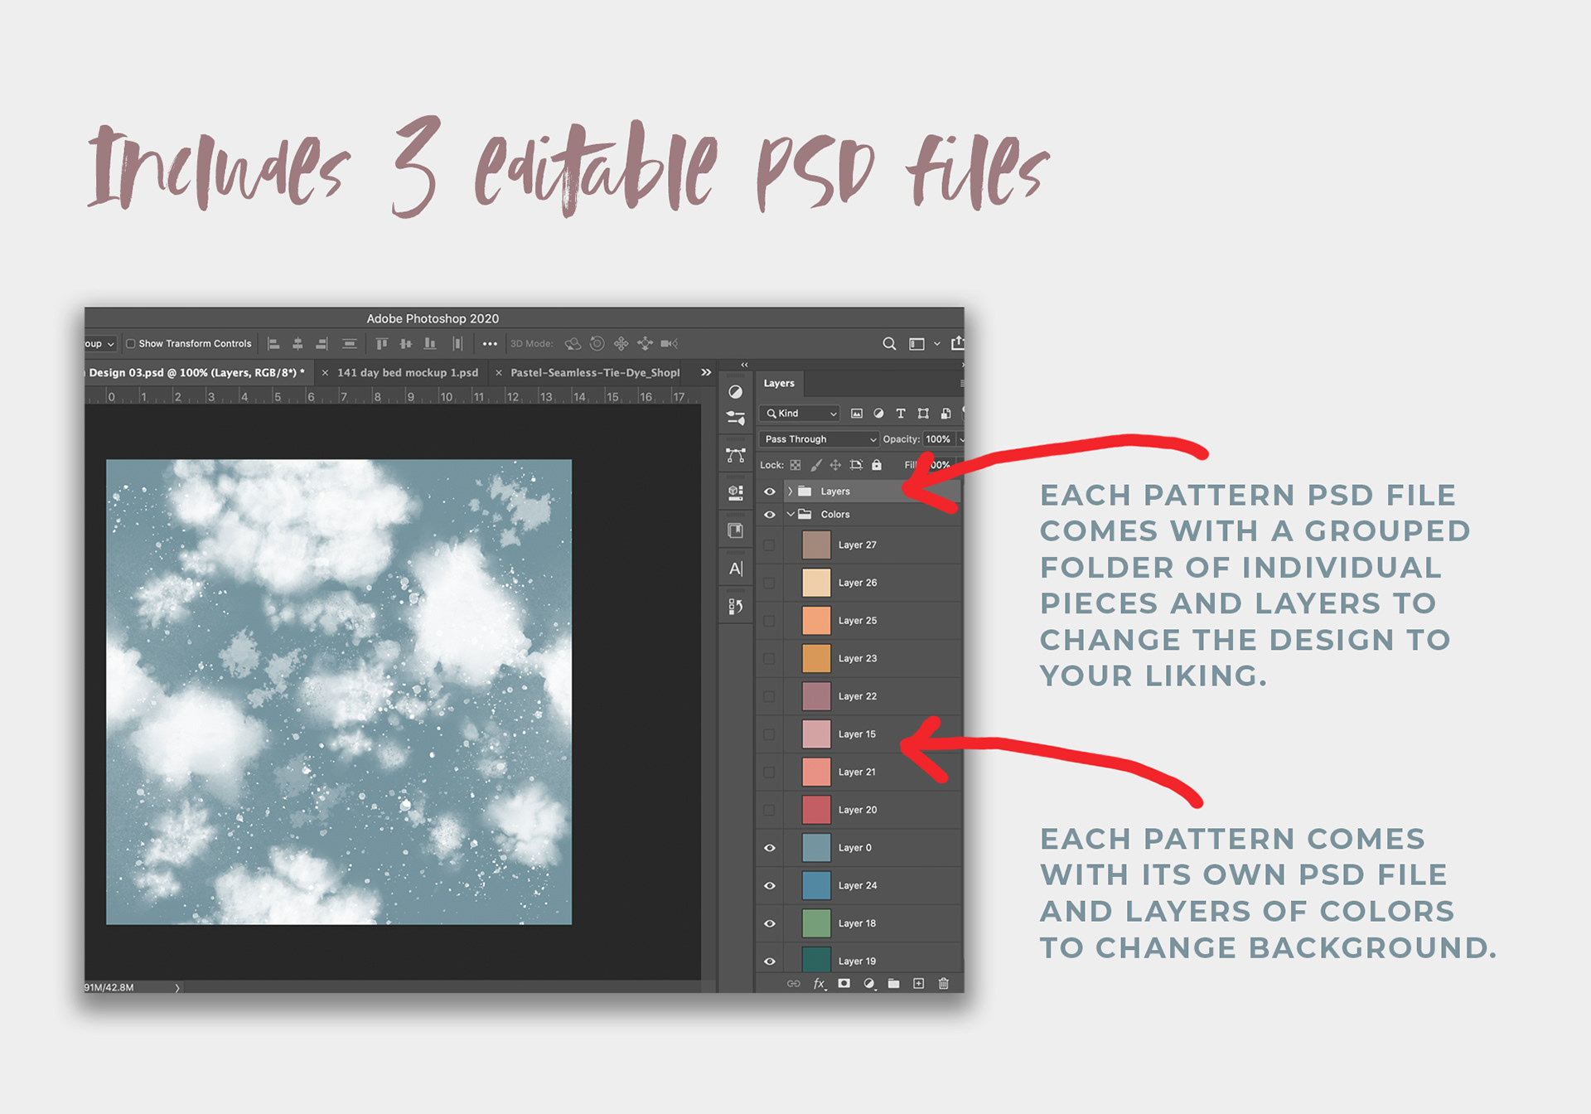Filter layers by pixel layers icon
Image resolution: width=1591 pixels, height=1114 pixels.
[x=857, y=413]
